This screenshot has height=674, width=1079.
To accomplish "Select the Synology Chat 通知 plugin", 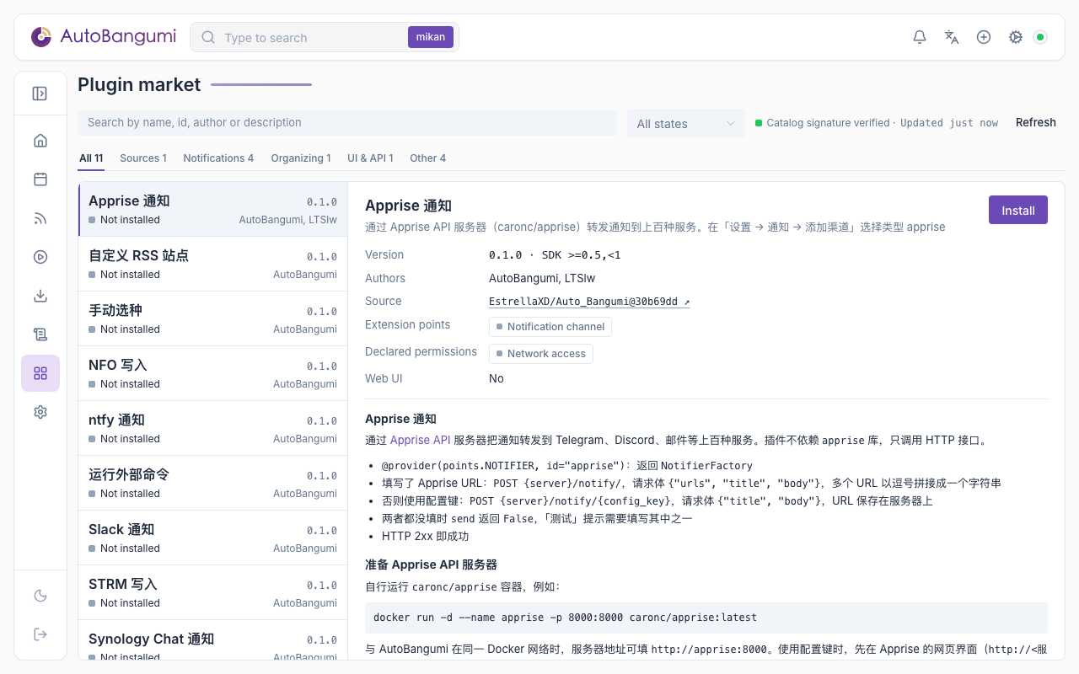I will point(212,640).
